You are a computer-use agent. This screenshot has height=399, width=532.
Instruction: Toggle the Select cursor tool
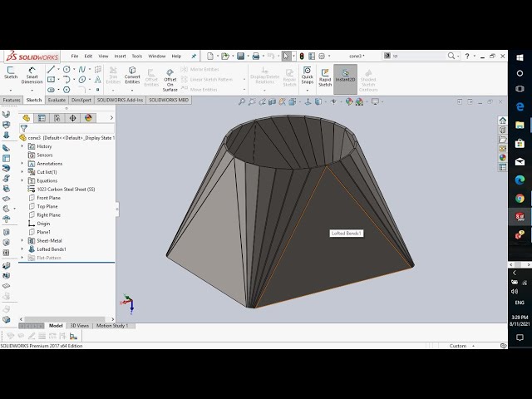(286, 56)
